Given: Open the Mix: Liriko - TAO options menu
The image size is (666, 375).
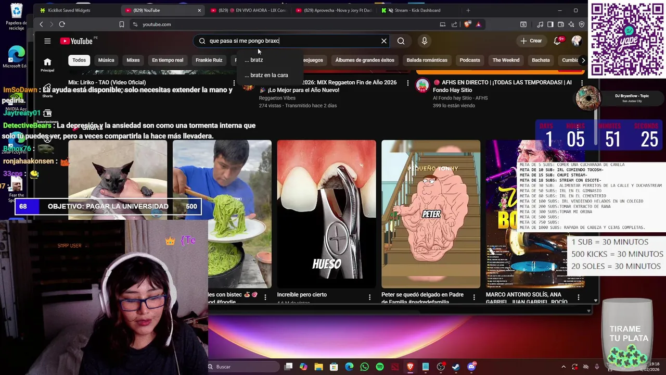Looking at the screenshot, I should tap(234, 83).
